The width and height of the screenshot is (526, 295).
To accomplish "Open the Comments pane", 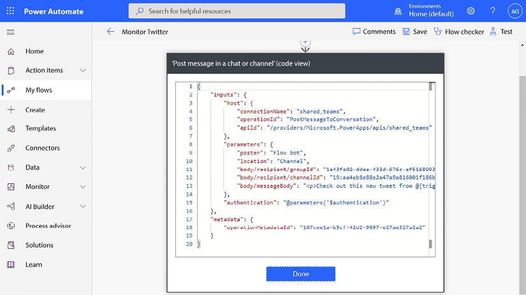I will pyautogui.click(x=374, y=31).
